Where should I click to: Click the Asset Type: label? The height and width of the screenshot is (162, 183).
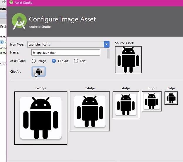click(18, 61)
